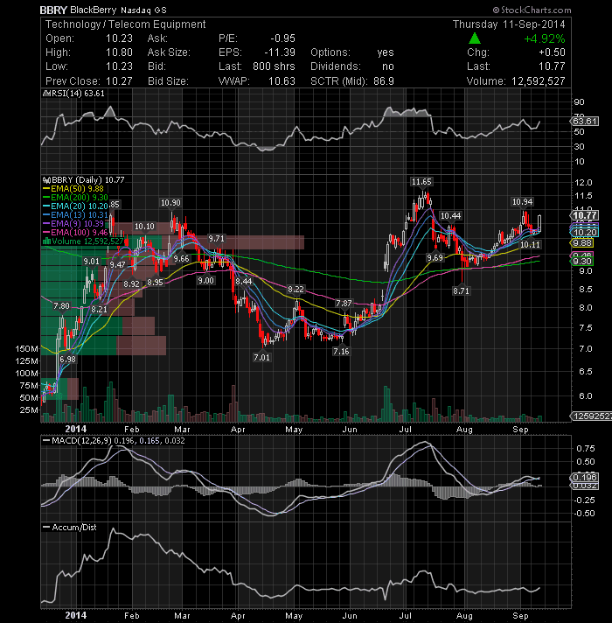The image size is (612, 623).
Task: Click the RSI 63.61 flag on the right axis
Action: [x=584, y=121]
